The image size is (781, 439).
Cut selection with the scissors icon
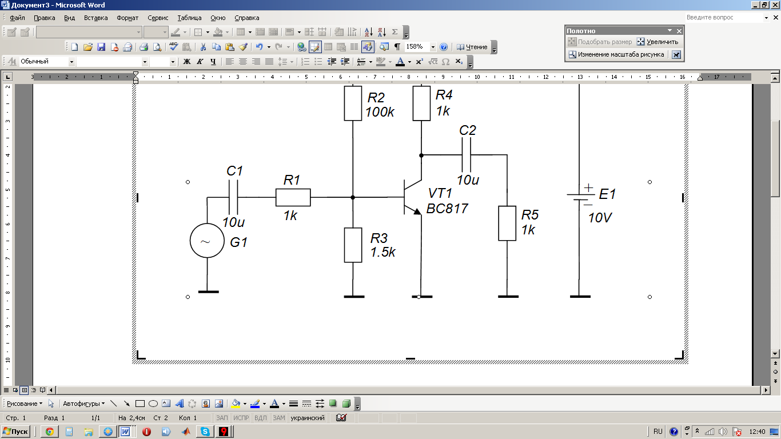click(202, 47)
